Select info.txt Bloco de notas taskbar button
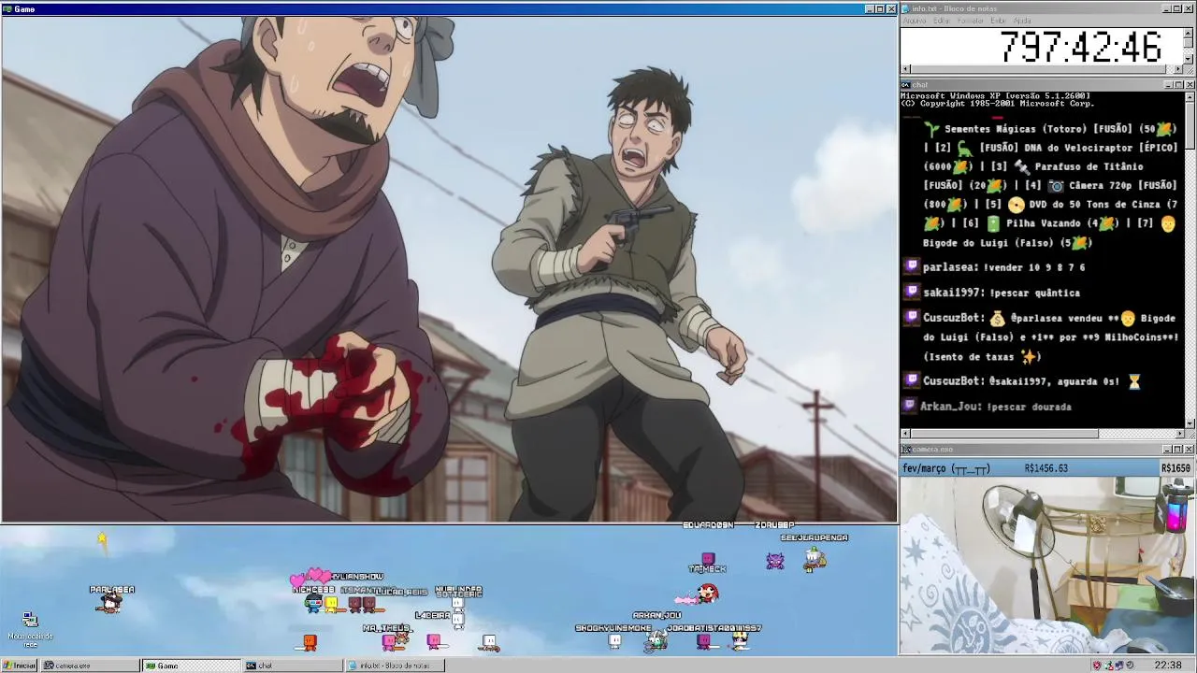 click(394, 666)
